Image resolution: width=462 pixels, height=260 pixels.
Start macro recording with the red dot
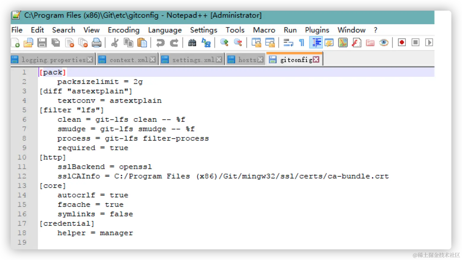click(x=402, y=43)
